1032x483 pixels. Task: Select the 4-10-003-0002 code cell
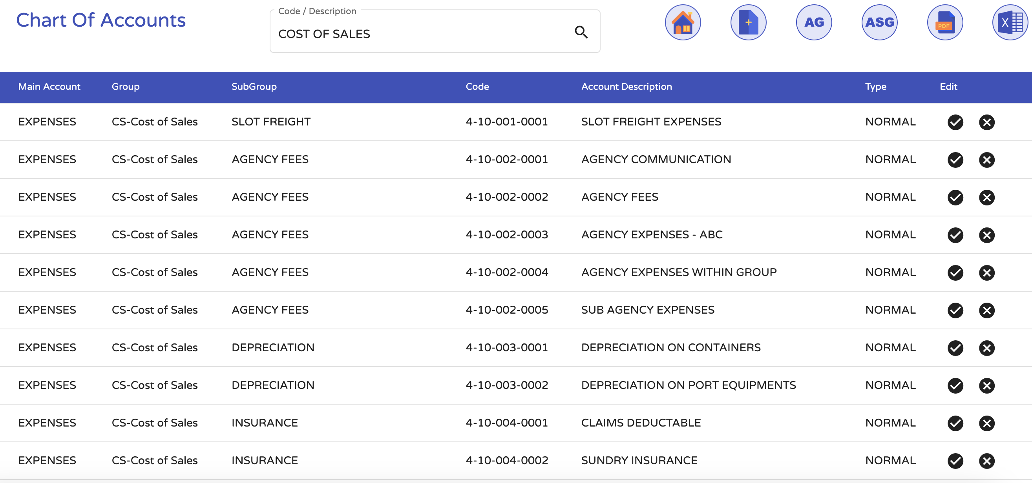point(506,385)
